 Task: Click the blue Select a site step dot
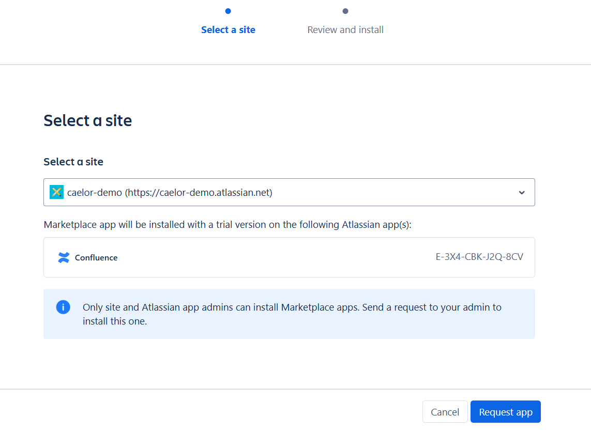228,11
